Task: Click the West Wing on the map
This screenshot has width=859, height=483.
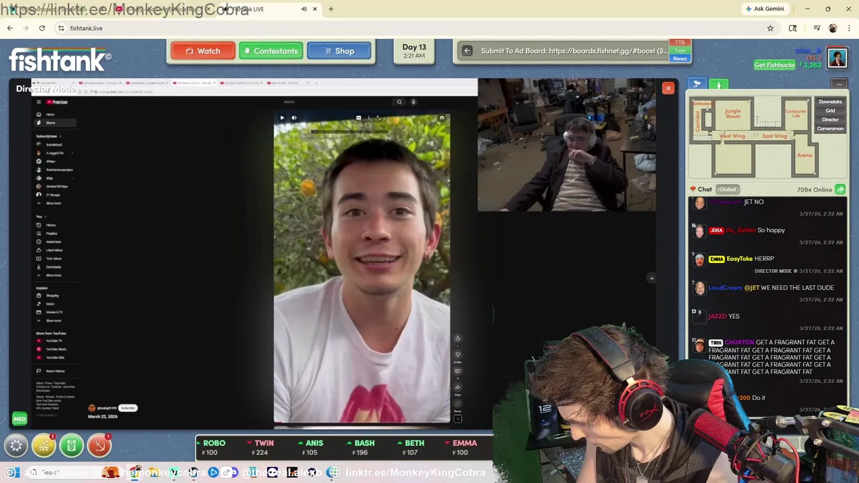Action: (x=731, y=136)
